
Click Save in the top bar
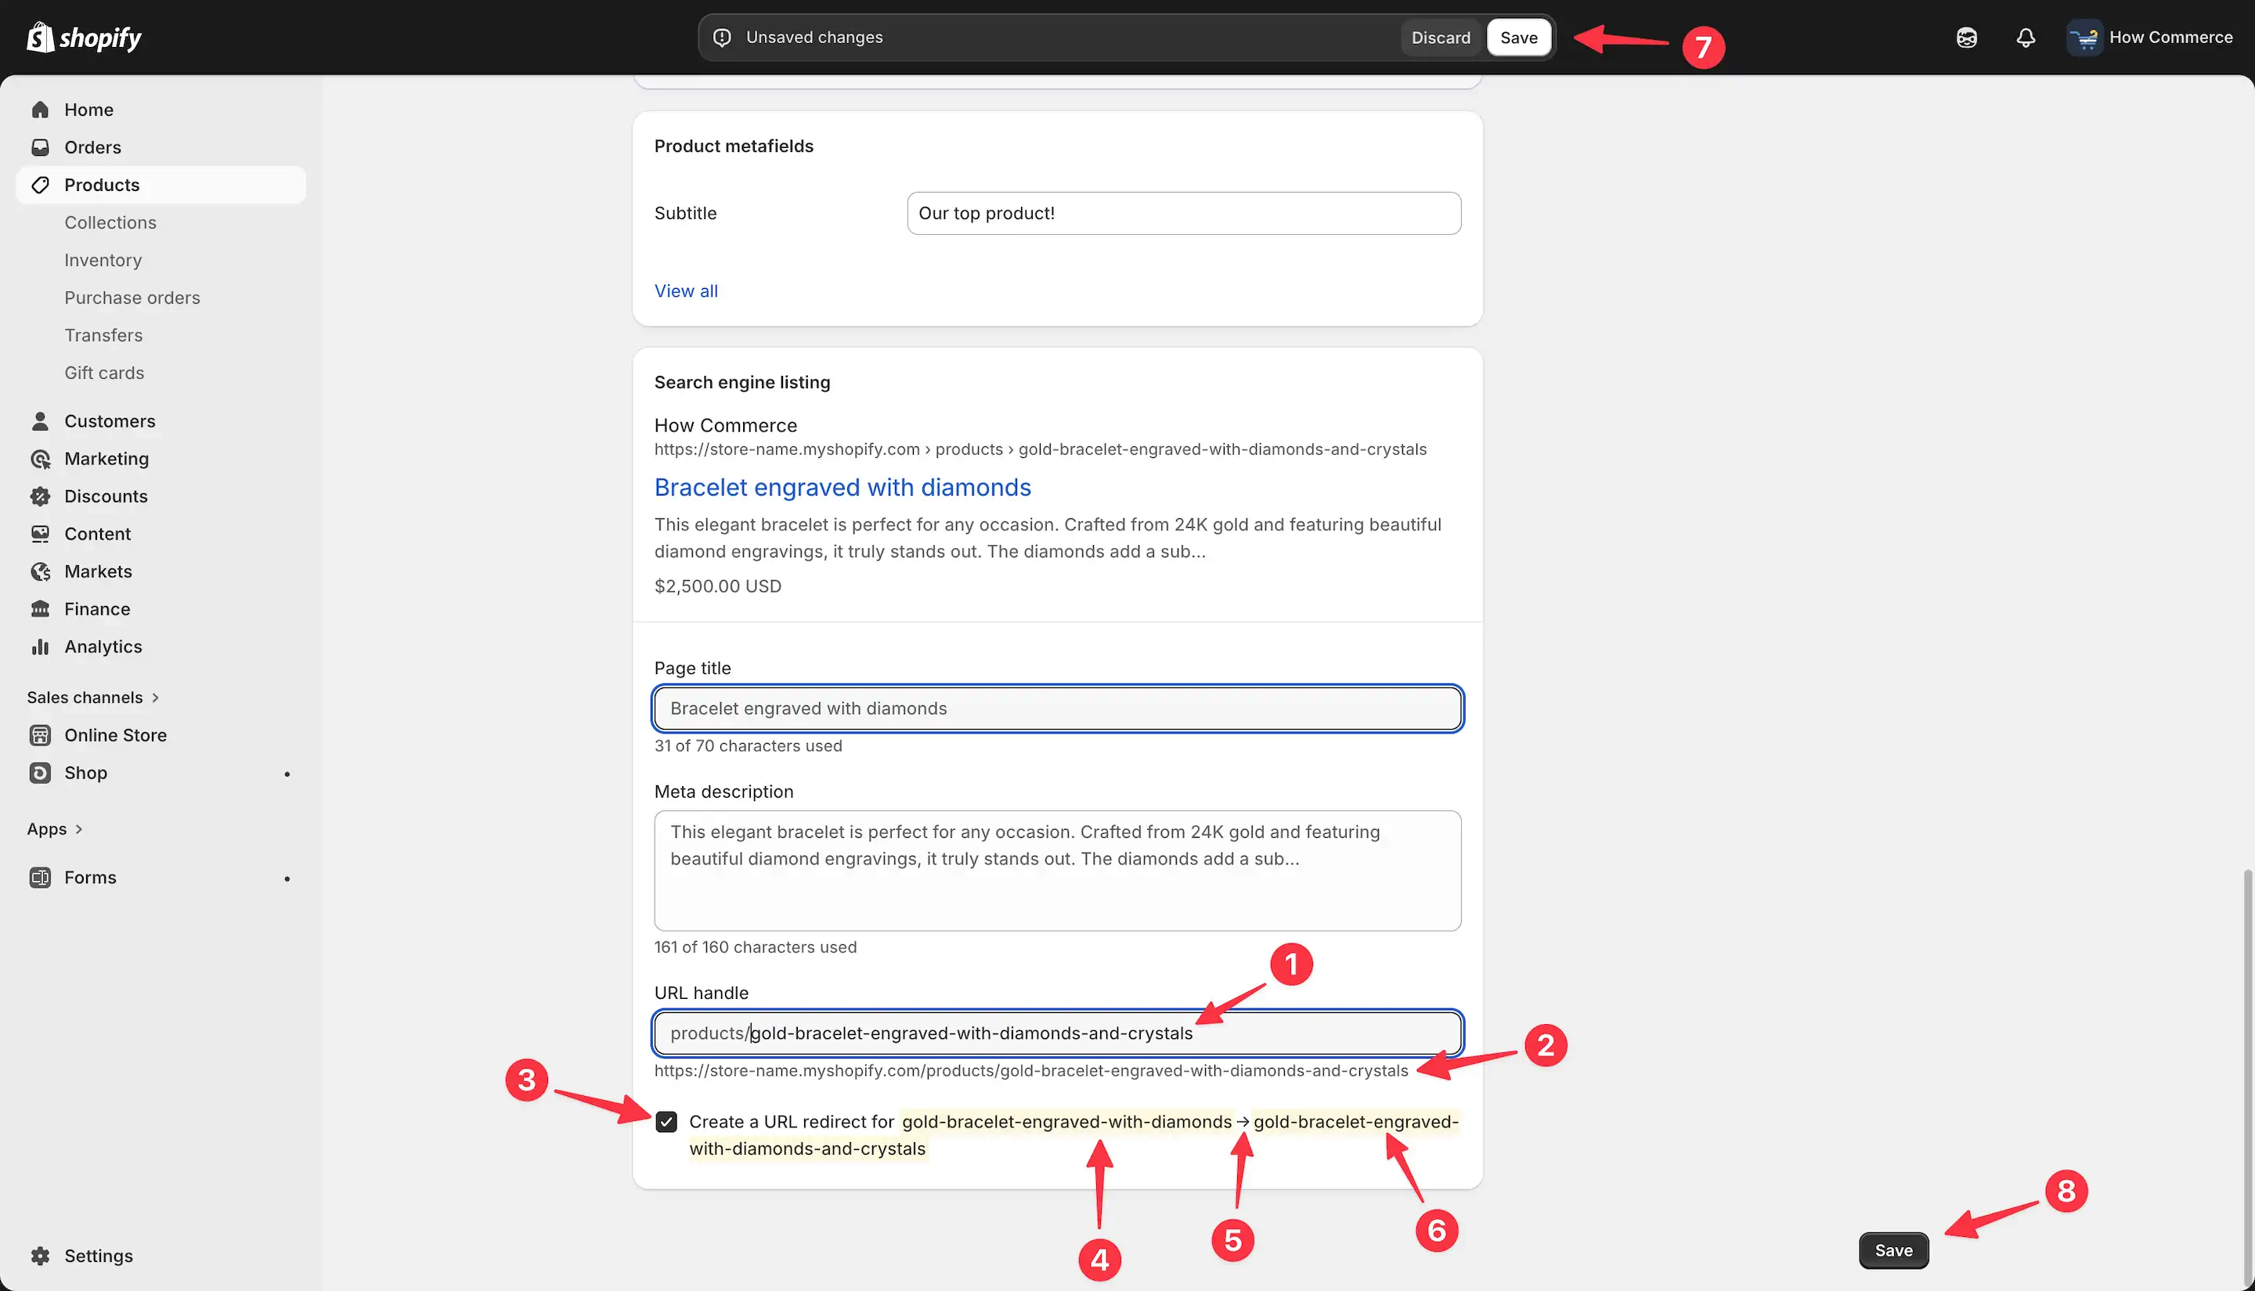coord(1518,38)
